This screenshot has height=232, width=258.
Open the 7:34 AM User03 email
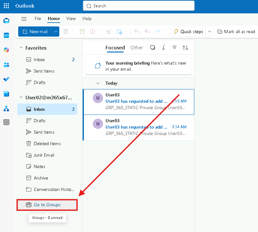[x=139, y=128]
